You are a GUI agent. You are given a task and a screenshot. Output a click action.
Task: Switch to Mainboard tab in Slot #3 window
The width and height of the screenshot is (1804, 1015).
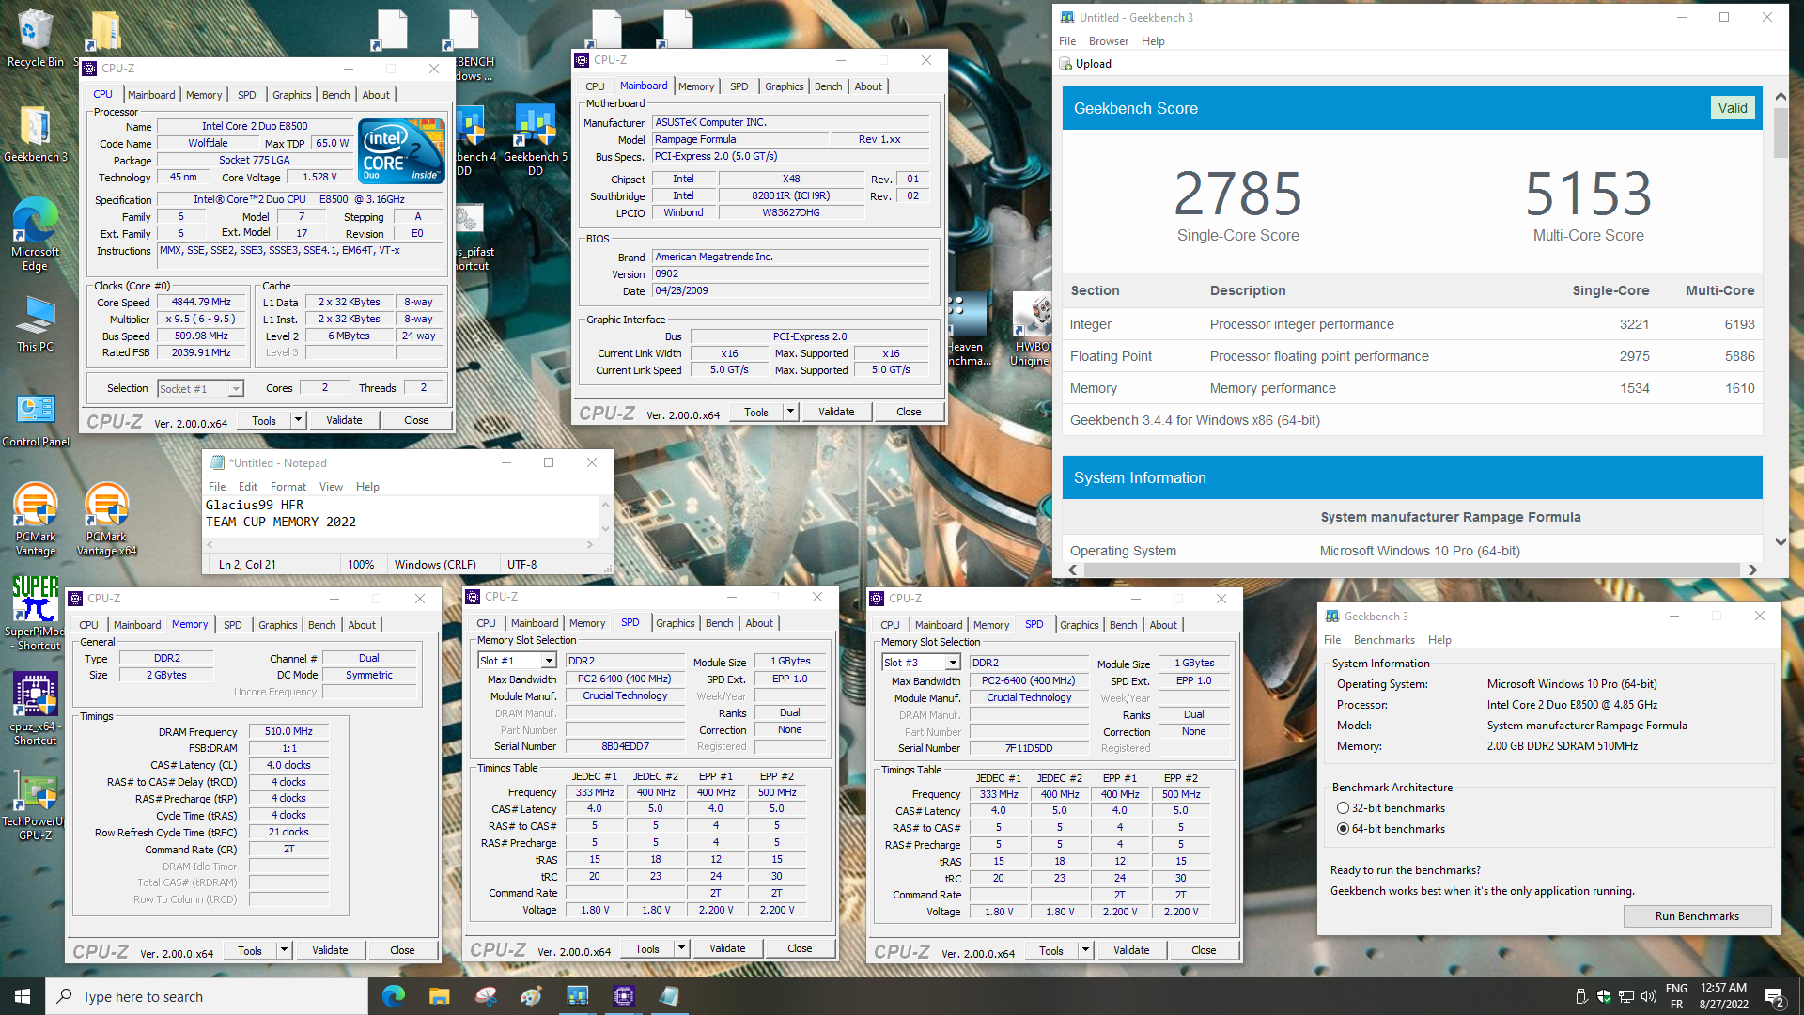click(x=938, y=625)
